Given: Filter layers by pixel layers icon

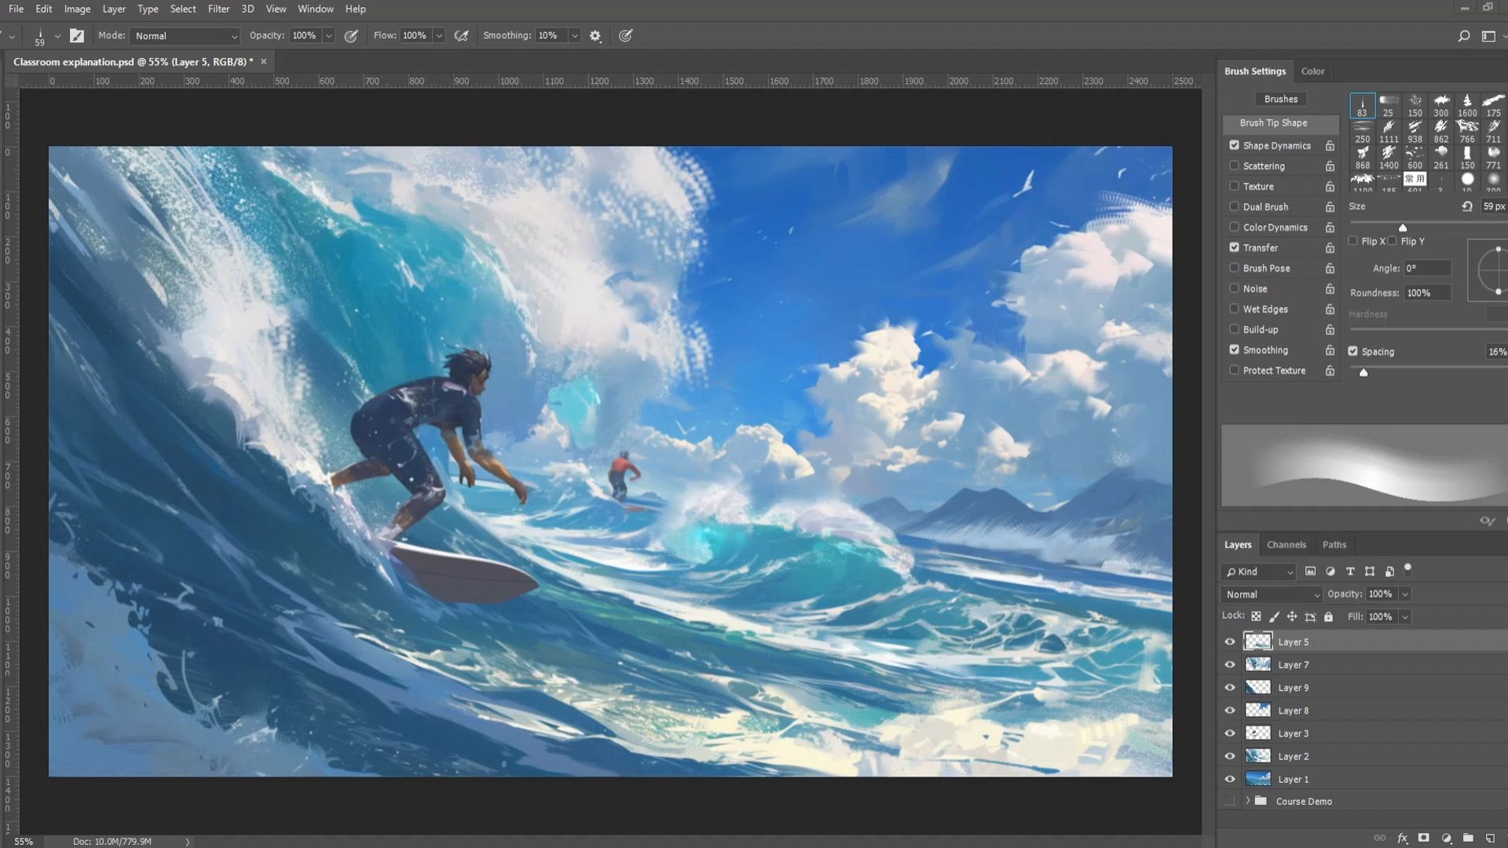Looking at the screenshot, I should [x=1310, y=572].
